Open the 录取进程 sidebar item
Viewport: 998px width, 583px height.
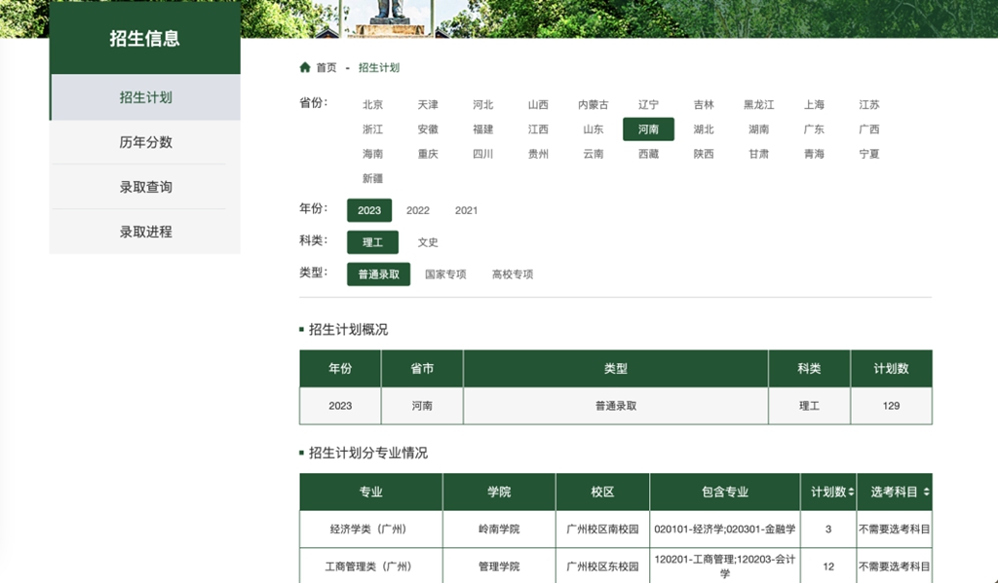[145, 232]
